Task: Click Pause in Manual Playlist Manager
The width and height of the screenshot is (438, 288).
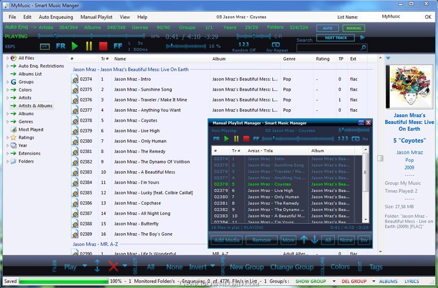Action: pyautogui.click(x=237, y=139)
